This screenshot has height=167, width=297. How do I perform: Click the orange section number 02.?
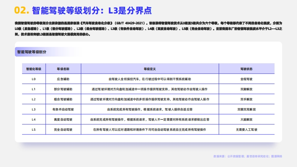(x=22, y=10)
